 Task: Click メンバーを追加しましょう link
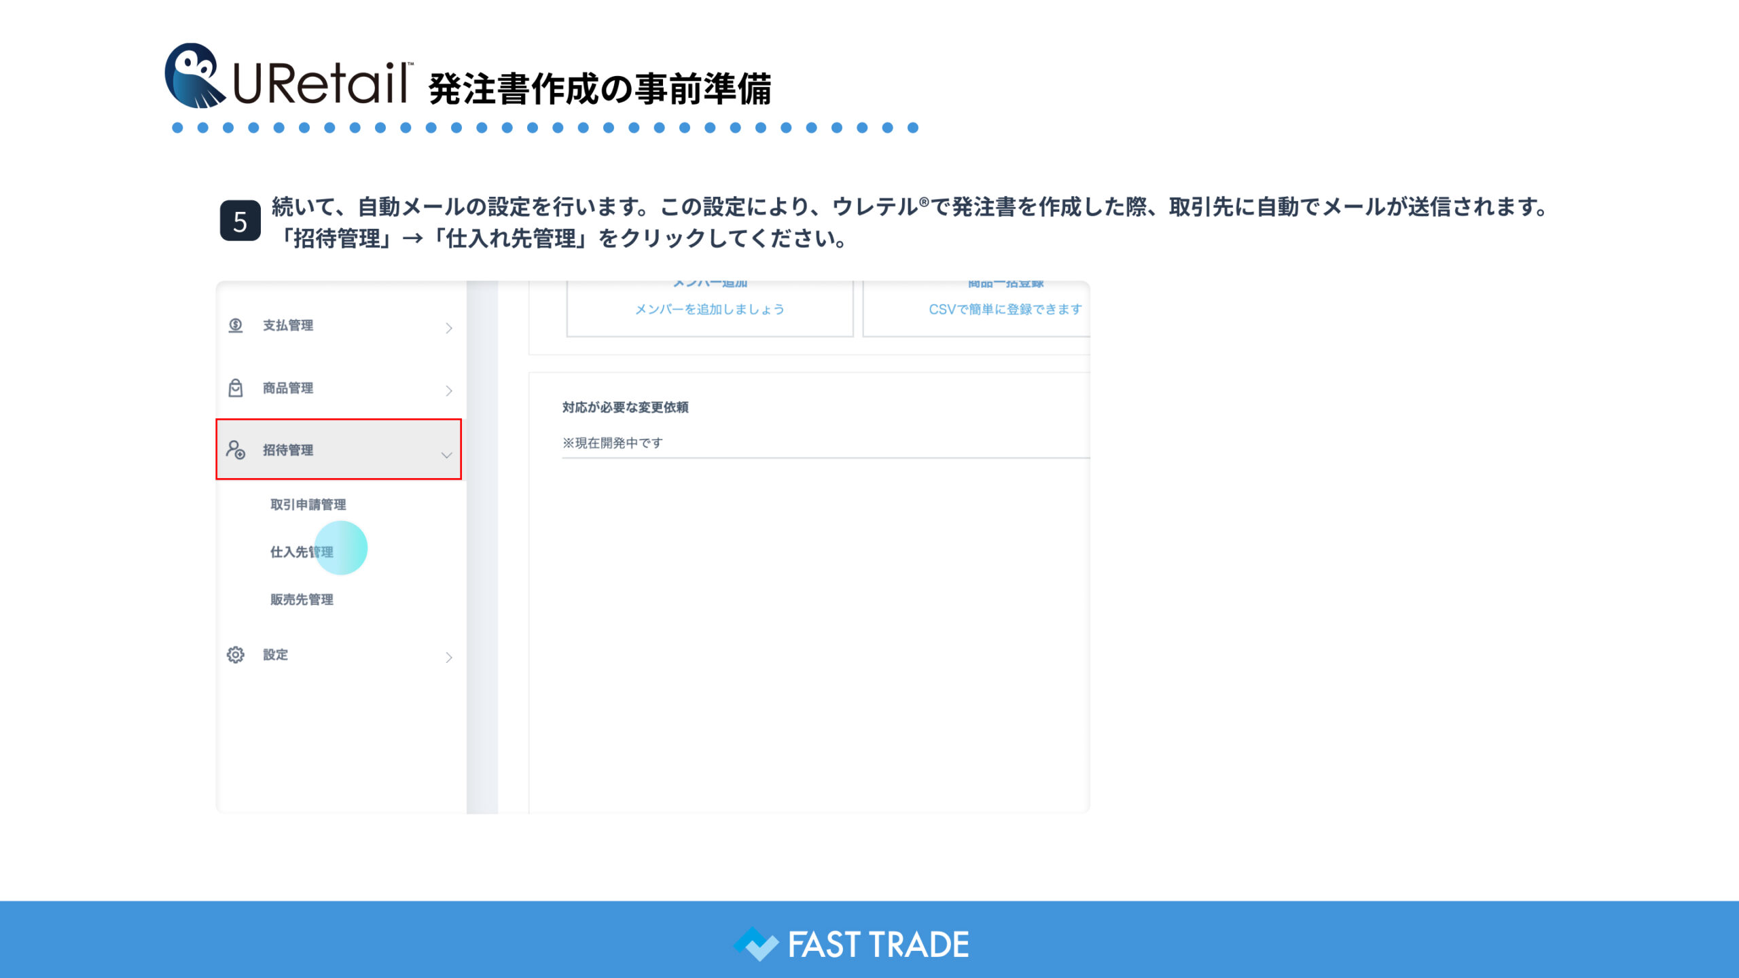(x=709, y=310)
